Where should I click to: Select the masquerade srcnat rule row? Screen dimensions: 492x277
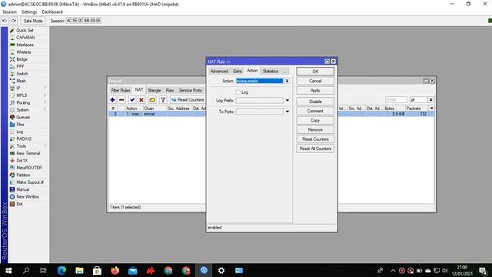pyautogui.click(x=271, y=114)
